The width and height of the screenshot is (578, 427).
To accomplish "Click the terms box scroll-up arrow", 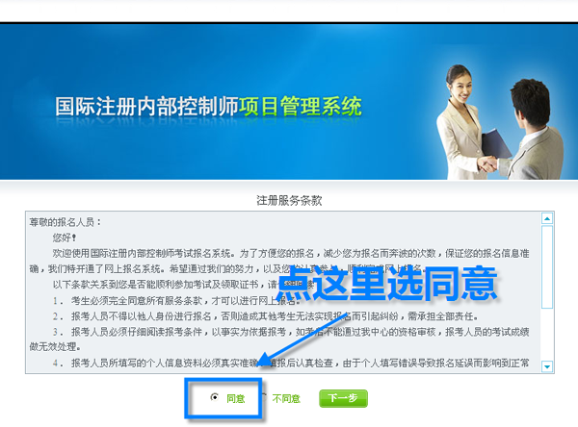I will 547,218.
